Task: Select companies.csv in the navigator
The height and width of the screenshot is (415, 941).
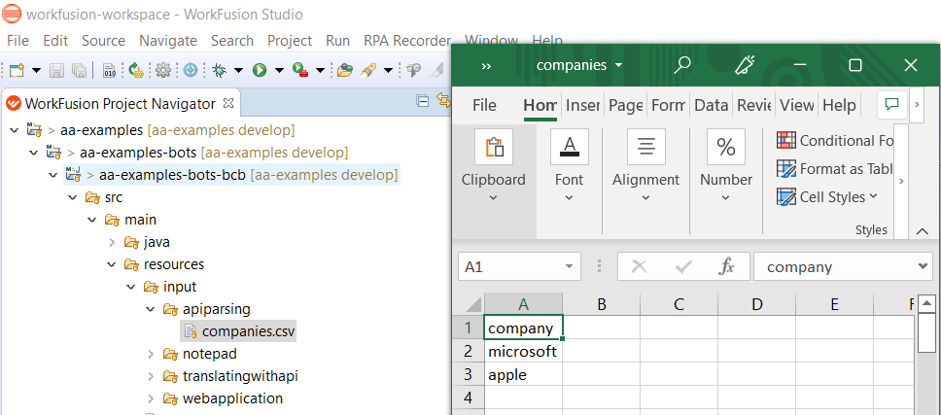Action: pyautogui.click(x=239, y=331)
